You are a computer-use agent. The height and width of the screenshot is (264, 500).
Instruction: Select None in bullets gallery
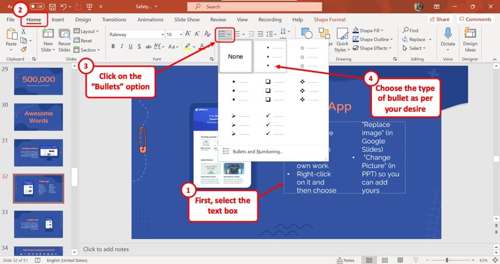235,57
